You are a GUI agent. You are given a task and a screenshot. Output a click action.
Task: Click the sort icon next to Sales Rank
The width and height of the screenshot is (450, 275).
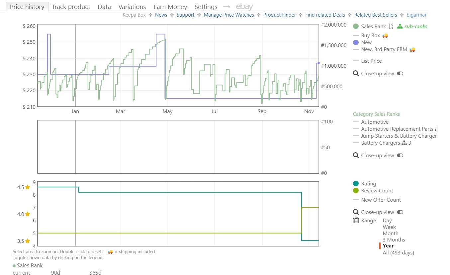(391, 27)
